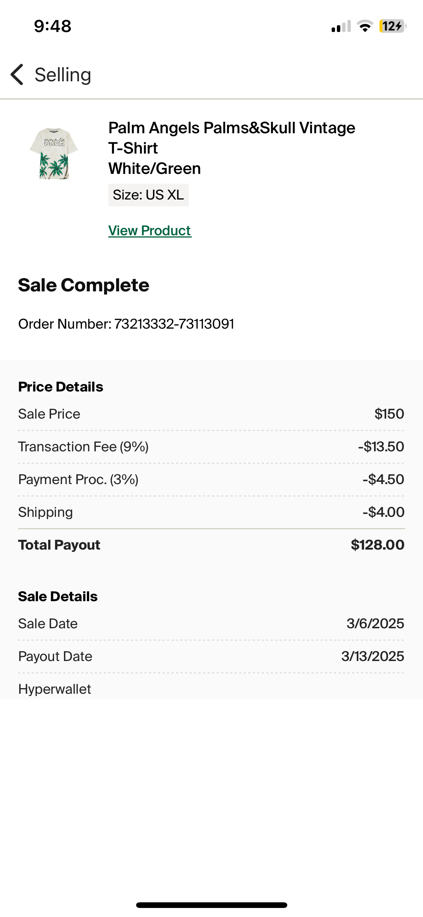Viewport: 423px width, 917px height.
Task: Tap the Sale Date 3/6/2025 value
Action: pos(375,623)
